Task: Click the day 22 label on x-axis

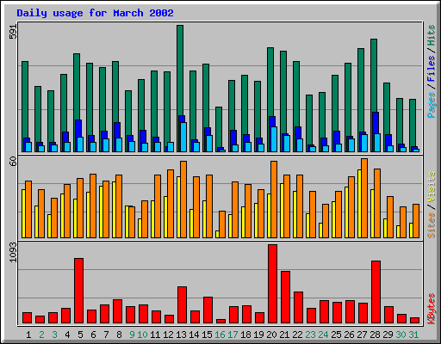Action: click(297, 335)
